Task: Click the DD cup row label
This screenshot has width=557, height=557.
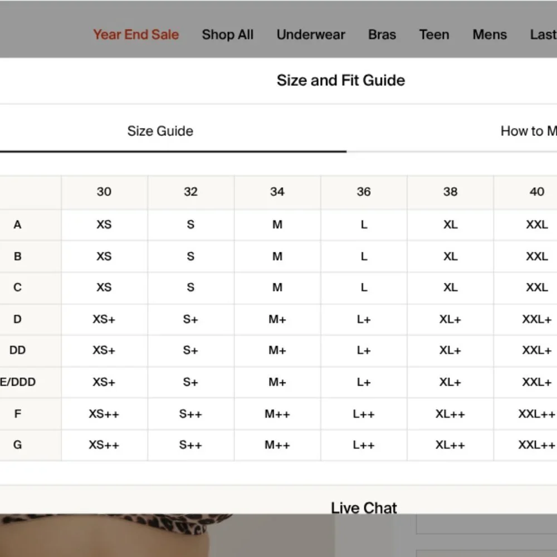Action: point(17,350)
